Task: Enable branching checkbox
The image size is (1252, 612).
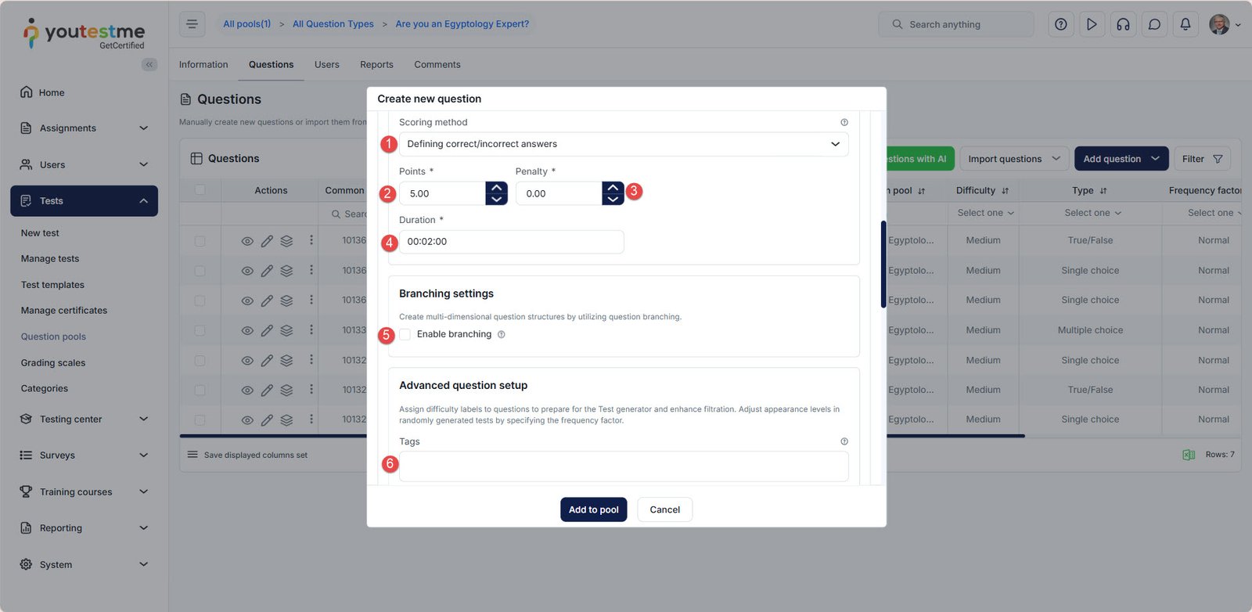Action: point(405,334)
